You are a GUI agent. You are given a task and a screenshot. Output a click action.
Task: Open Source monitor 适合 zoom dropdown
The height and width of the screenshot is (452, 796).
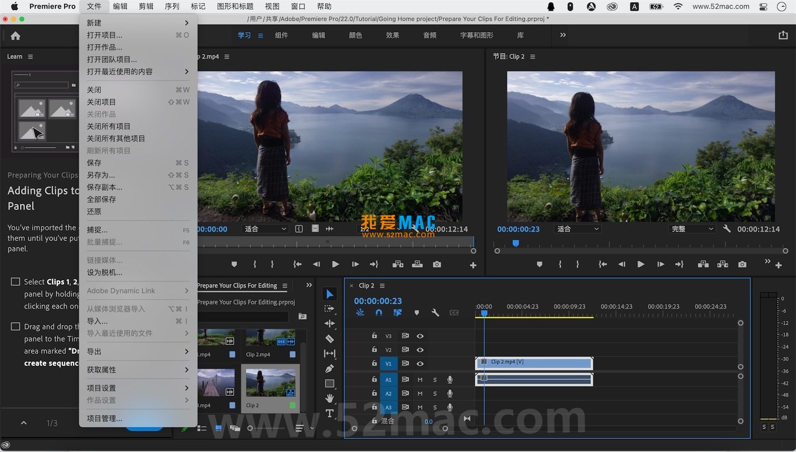point(266,229)
